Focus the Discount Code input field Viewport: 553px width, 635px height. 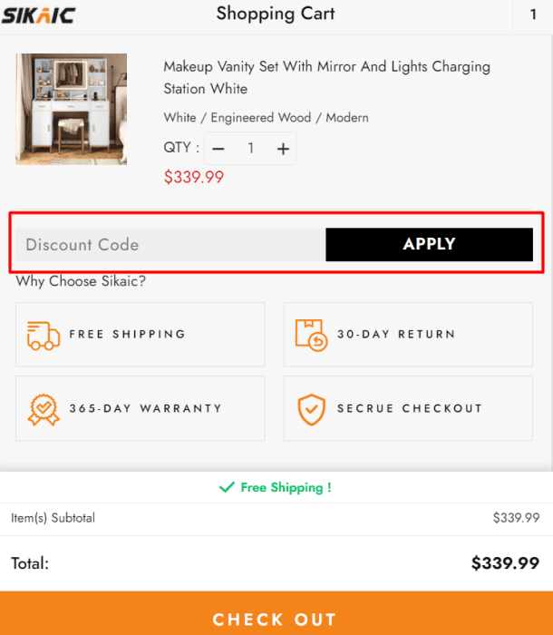(170, 244)
